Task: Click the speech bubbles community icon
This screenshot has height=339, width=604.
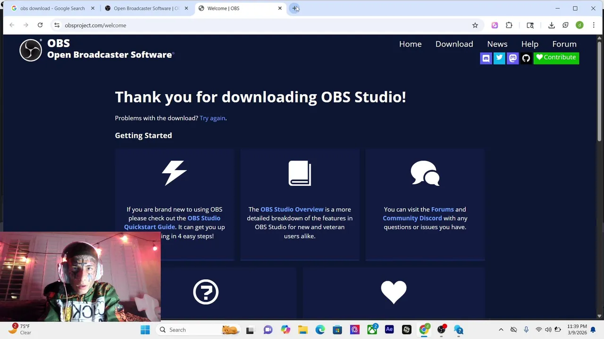Action: [x=425, y=173]
